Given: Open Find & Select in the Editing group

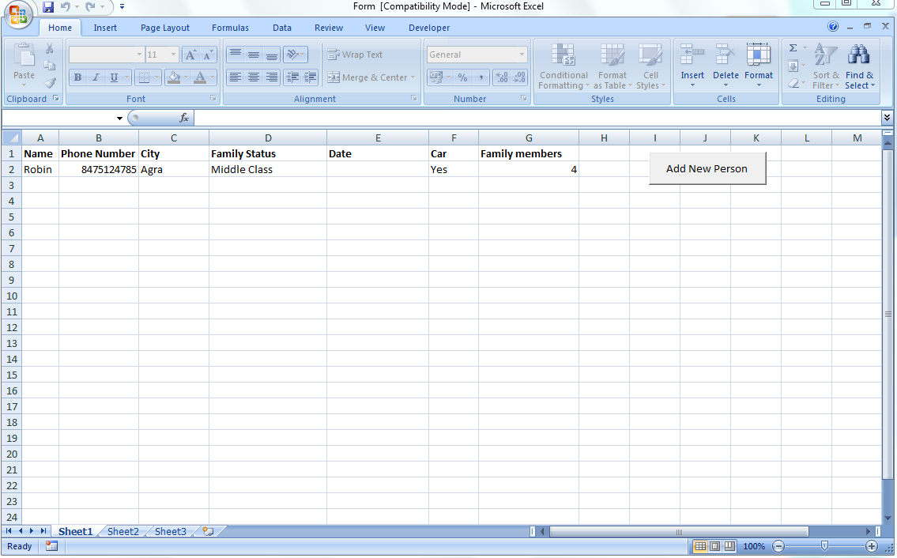Looking at the screenshot, I should [859, 68].
